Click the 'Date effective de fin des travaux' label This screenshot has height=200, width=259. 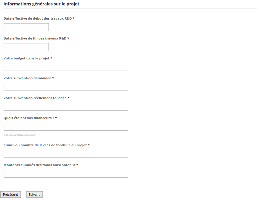click(x=35, y=38)
